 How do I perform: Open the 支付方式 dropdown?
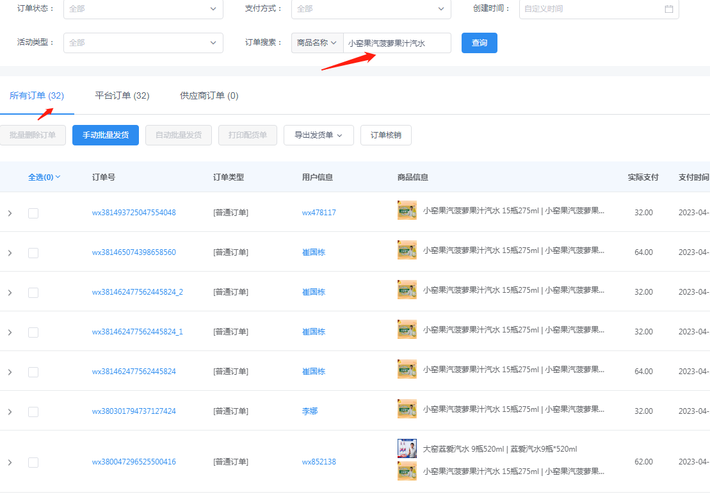[x=370, y=9]
